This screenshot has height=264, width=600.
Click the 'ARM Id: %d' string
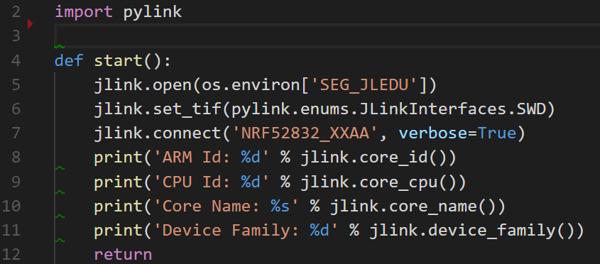click(212, 158)
